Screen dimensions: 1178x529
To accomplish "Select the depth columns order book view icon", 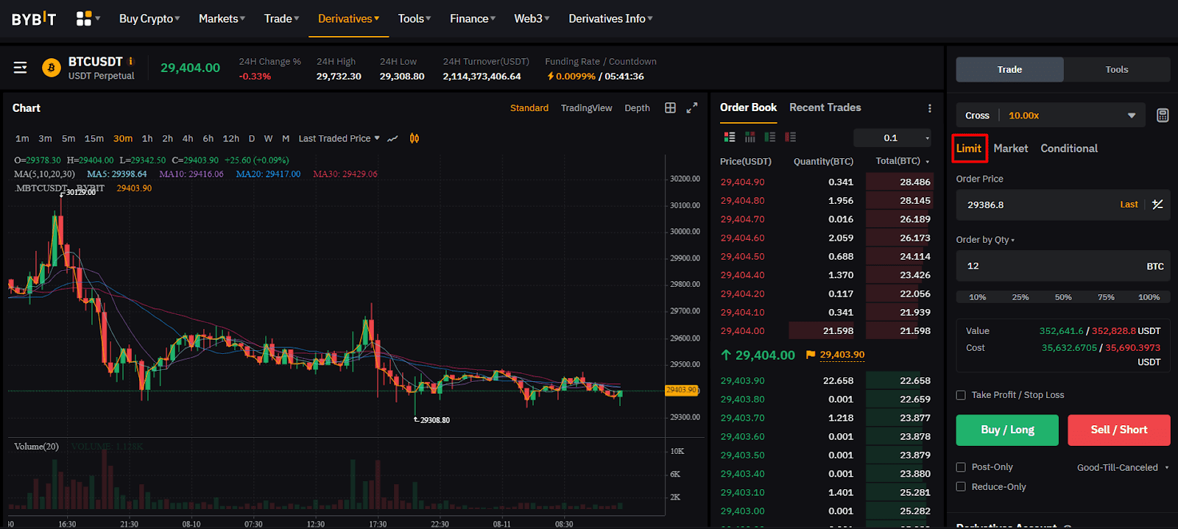I will [750, 137].
